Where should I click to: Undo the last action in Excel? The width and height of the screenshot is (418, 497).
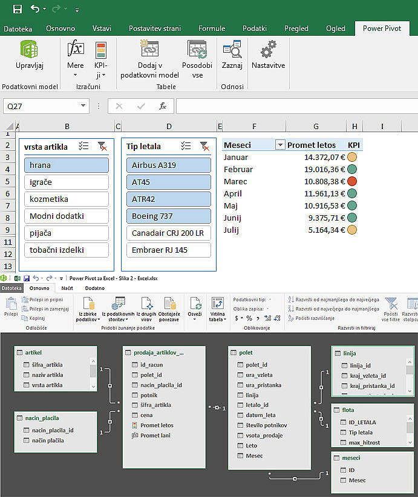point(35,9)
